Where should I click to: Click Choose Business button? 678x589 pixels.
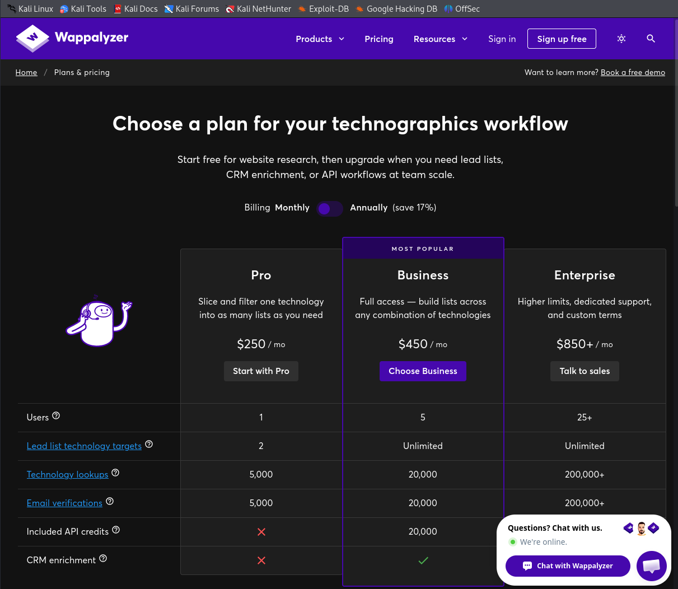pyautogui.click(x=423, y=371)
